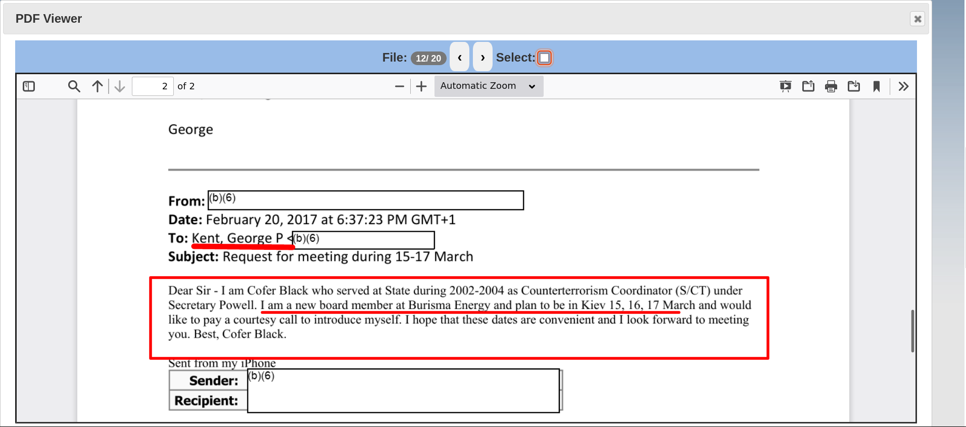The height and width of the screenshot is (427, 966).
Task: Check the Select checkbox
Action: pos(544,58)
